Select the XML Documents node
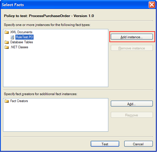Image resolution: width=157 pixels, height=152 pixels. pyautogui.click(x=21, y=32)
